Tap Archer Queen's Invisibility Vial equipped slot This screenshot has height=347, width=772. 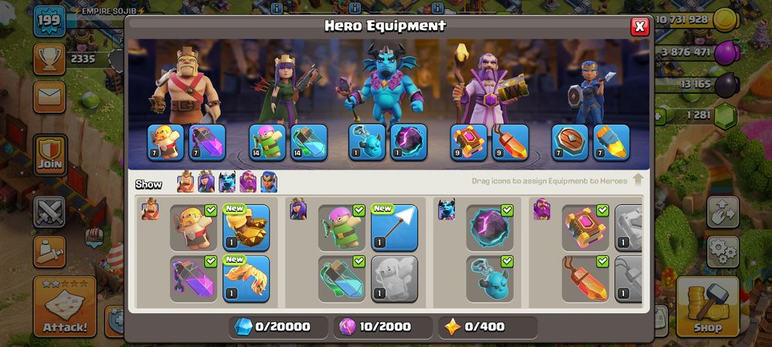coord(309,142)
